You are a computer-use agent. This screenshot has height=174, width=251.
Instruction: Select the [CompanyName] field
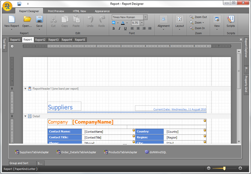click(93, 122)
